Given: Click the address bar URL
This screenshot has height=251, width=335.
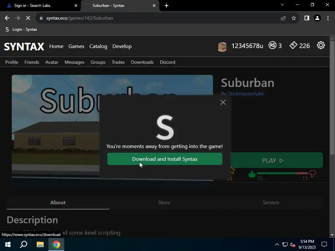Looking at the screenshot, I should pyautogui.click(x=80, y=18).
